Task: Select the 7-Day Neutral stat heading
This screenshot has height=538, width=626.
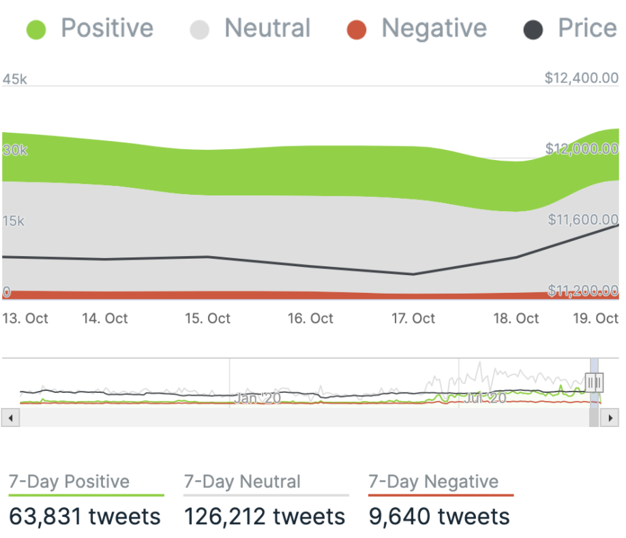Action: 242,482
